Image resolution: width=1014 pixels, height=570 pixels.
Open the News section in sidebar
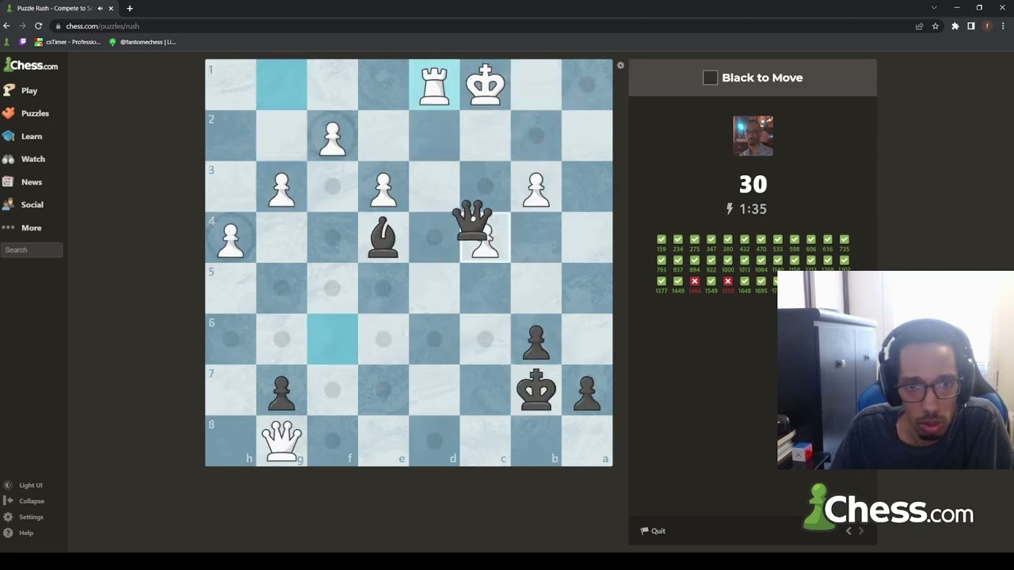point(23,182)
